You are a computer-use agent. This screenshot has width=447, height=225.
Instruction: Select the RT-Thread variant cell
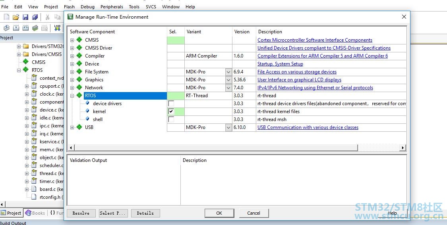208,96
